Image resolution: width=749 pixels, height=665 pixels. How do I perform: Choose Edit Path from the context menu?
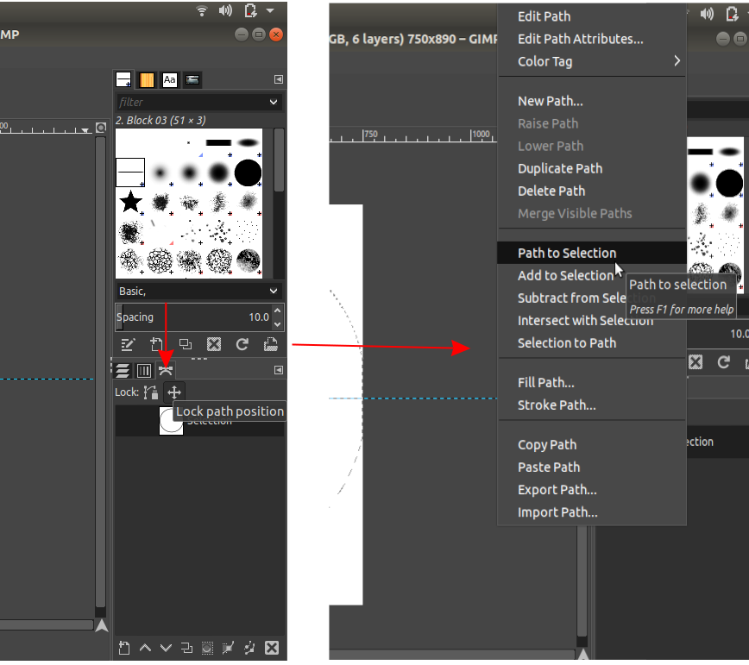click(x=544, y=16)
